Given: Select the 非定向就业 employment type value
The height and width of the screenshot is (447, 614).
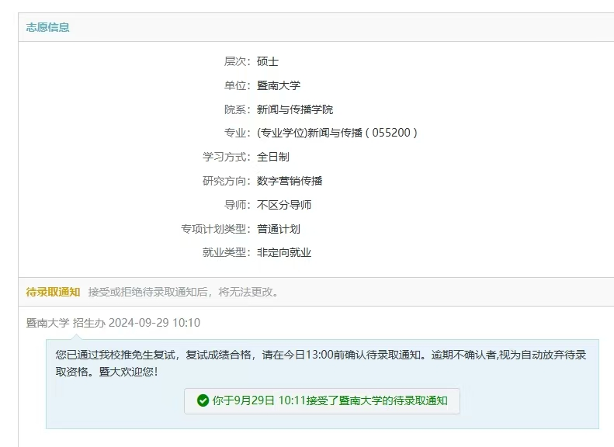Looking at the screenshot, I should 284,252.
